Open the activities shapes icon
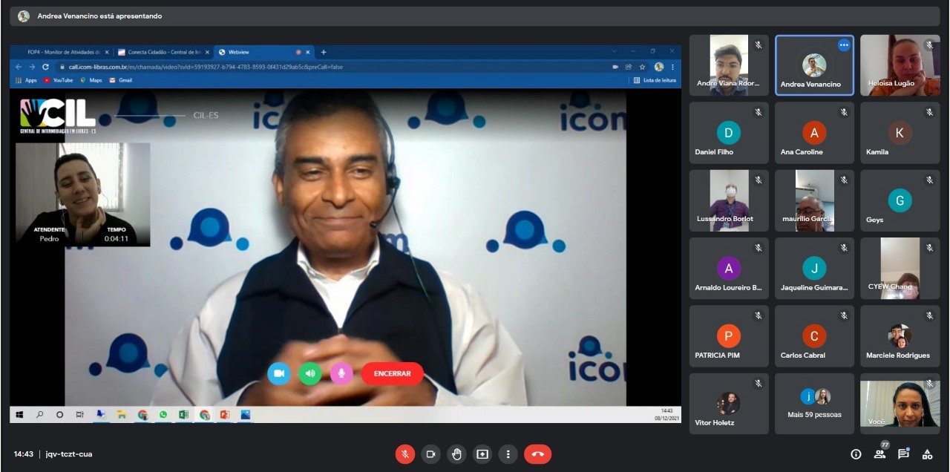Image resolution: width=950 pixels, height=472 pixels. [927, 454]
